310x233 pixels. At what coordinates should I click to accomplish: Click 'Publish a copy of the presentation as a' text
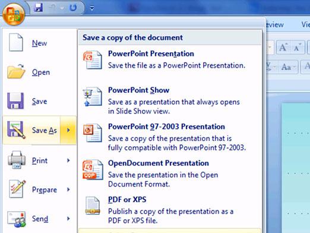coord(170,212)
